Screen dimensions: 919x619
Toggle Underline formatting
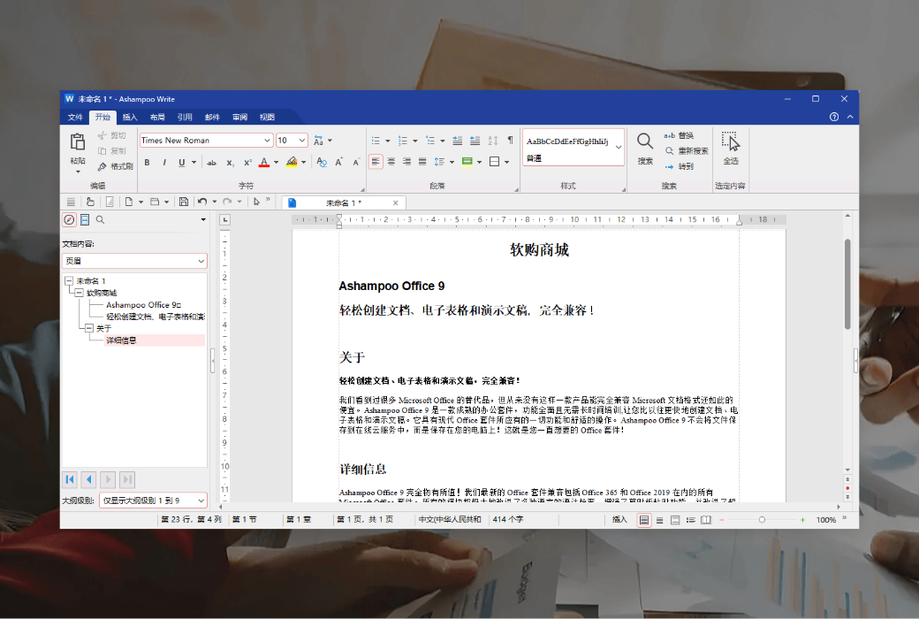point(182,163)
